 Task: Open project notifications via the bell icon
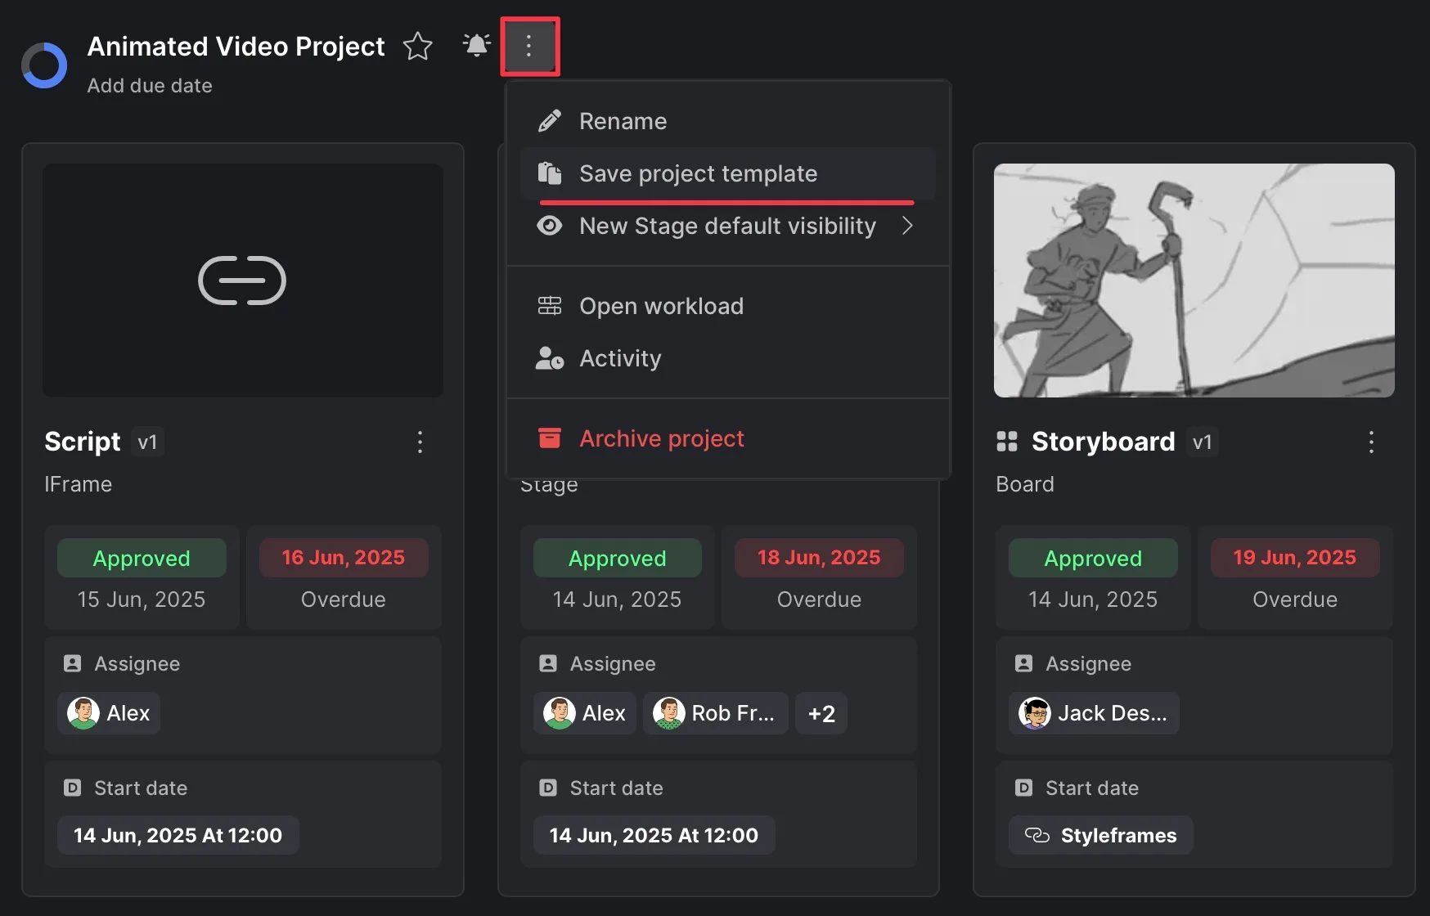tap(476, 46)
